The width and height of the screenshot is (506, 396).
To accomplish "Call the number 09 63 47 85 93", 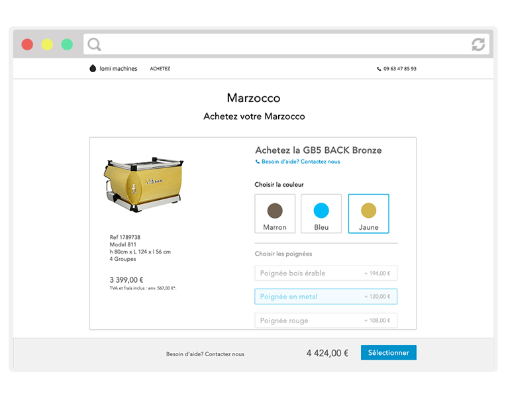I will [x=400, y=69].
